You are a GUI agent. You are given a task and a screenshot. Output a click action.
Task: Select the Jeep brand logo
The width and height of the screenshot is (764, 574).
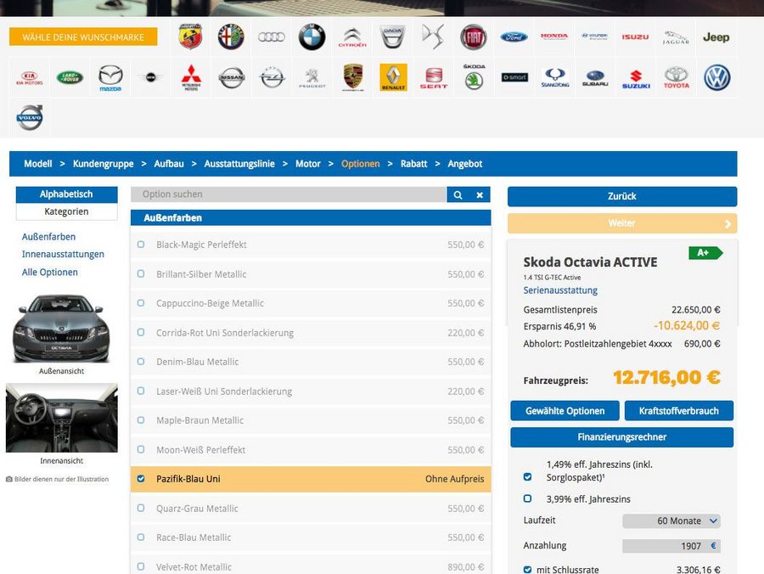pyautogui.click(x=716, y=37)
